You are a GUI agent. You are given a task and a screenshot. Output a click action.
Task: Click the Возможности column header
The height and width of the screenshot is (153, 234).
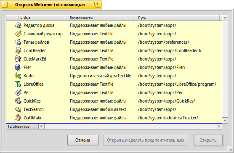point(99,18)
